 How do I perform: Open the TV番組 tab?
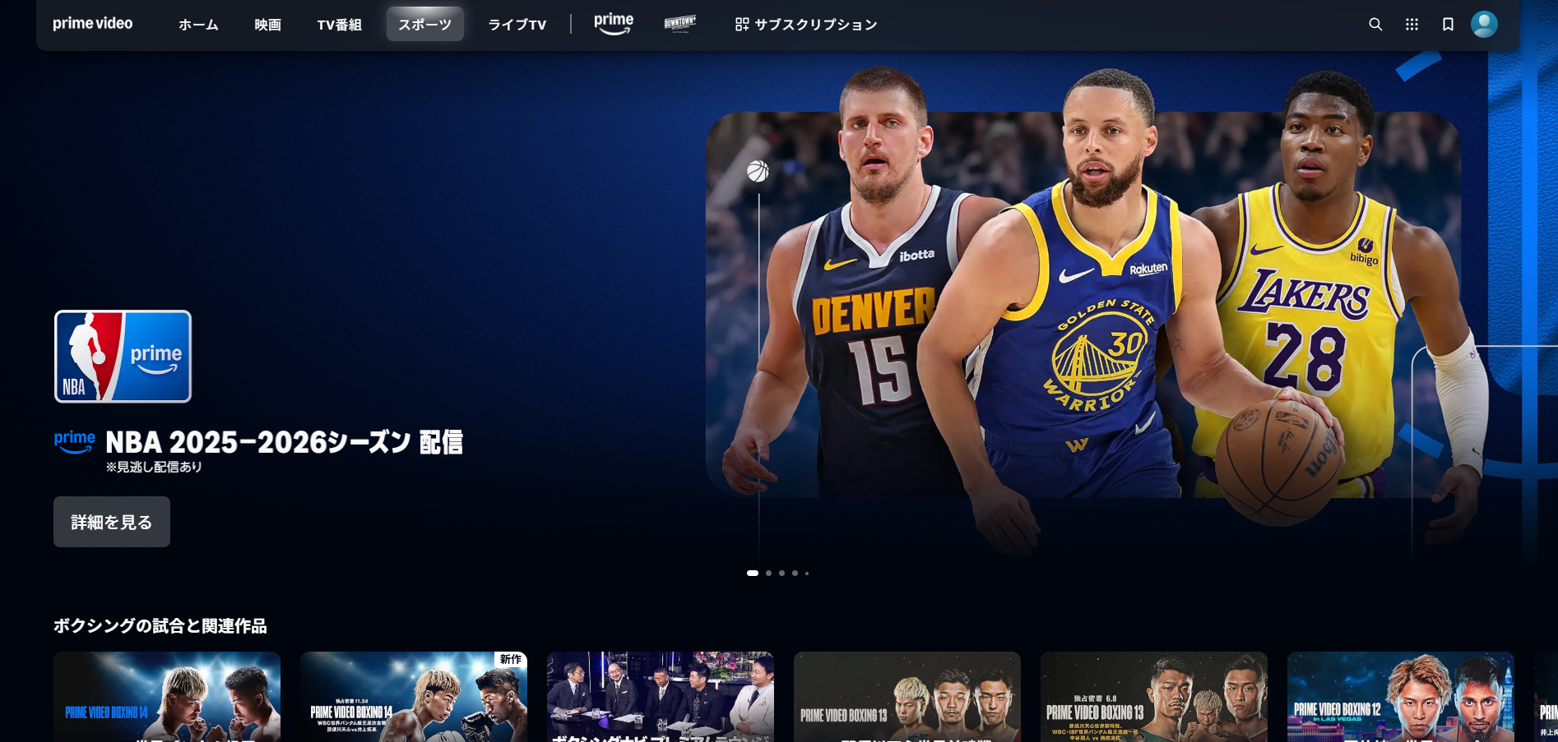point(339,25)
